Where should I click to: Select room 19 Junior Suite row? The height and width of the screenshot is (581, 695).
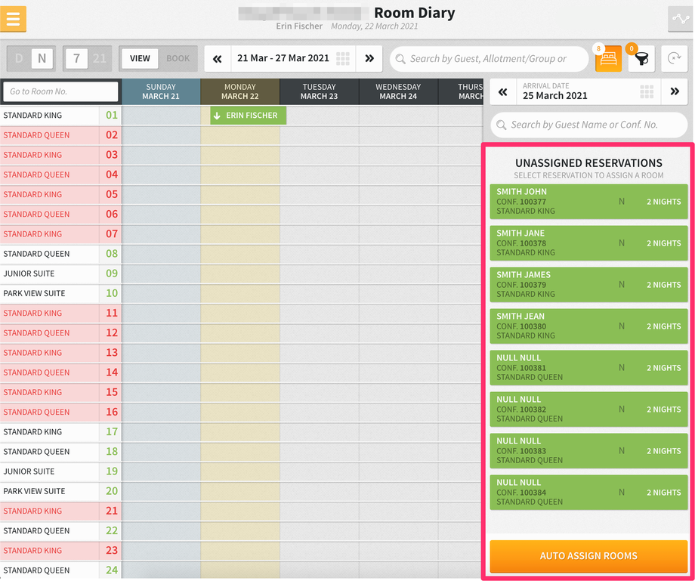[60, 471]
